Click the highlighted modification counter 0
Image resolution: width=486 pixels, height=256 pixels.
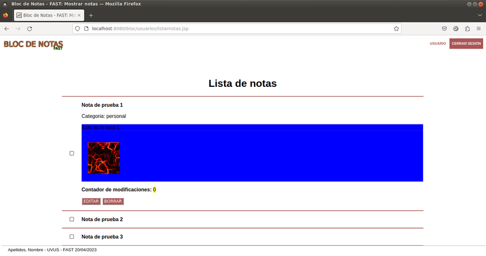click(x=154, y=190)
